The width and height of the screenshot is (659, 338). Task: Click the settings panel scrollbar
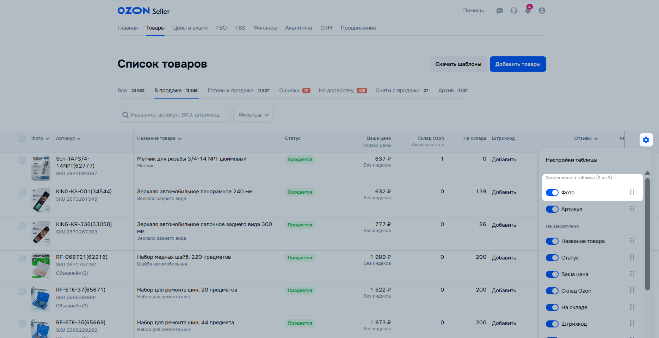click(x=647, y=234)
